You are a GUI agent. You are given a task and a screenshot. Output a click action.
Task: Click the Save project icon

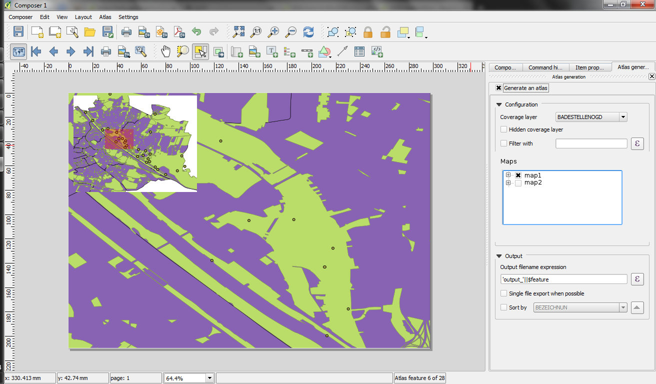[x=18, y=32]
